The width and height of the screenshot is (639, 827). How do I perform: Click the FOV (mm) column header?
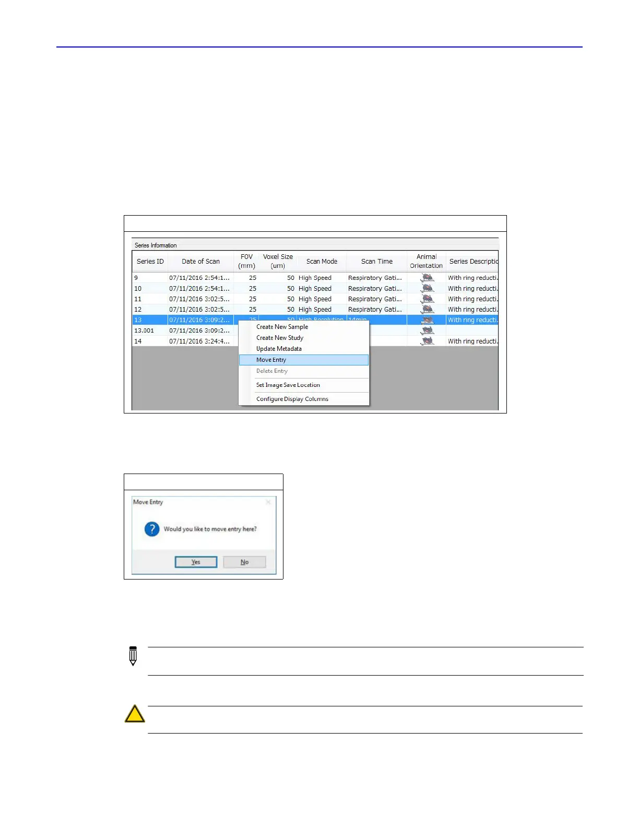[246, 262]
